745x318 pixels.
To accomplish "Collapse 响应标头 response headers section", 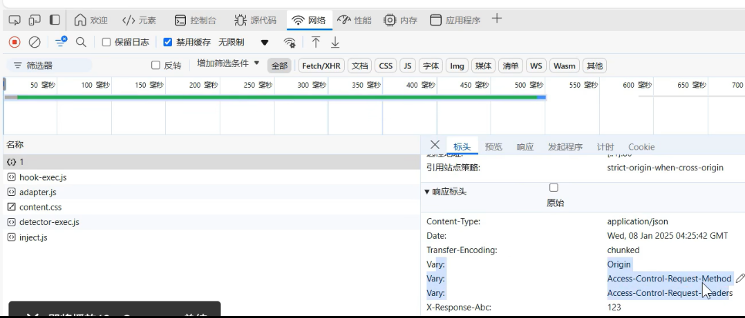I will [446, 192].
